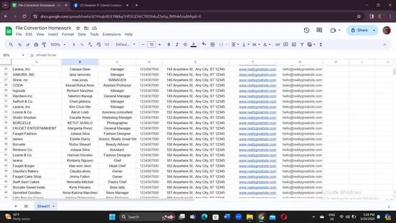Open the Google account avatar
This screenshot has height=223, width=396.
tap(387, 30)
